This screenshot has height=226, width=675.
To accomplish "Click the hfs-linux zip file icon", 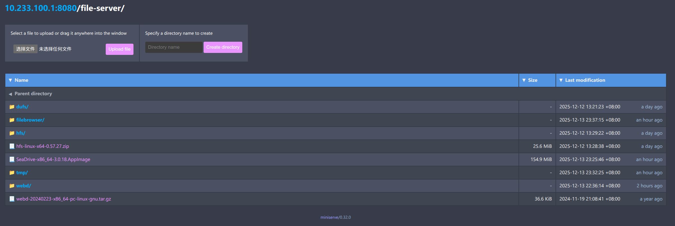I will click(x=12, y=146).
